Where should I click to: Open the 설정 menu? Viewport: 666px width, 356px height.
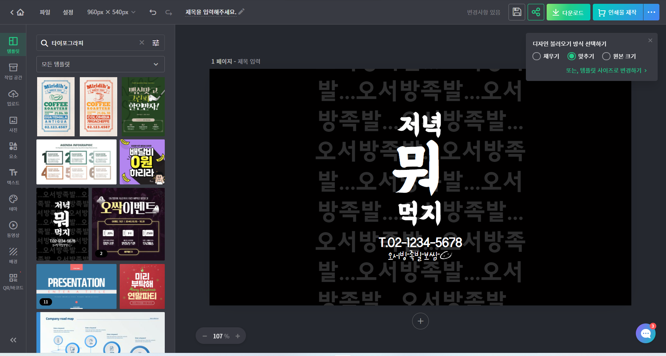coord(68,12)
